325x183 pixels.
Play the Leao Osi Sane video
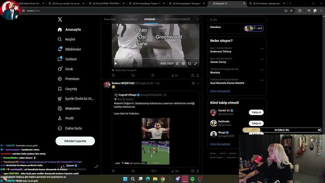[116, 64]
